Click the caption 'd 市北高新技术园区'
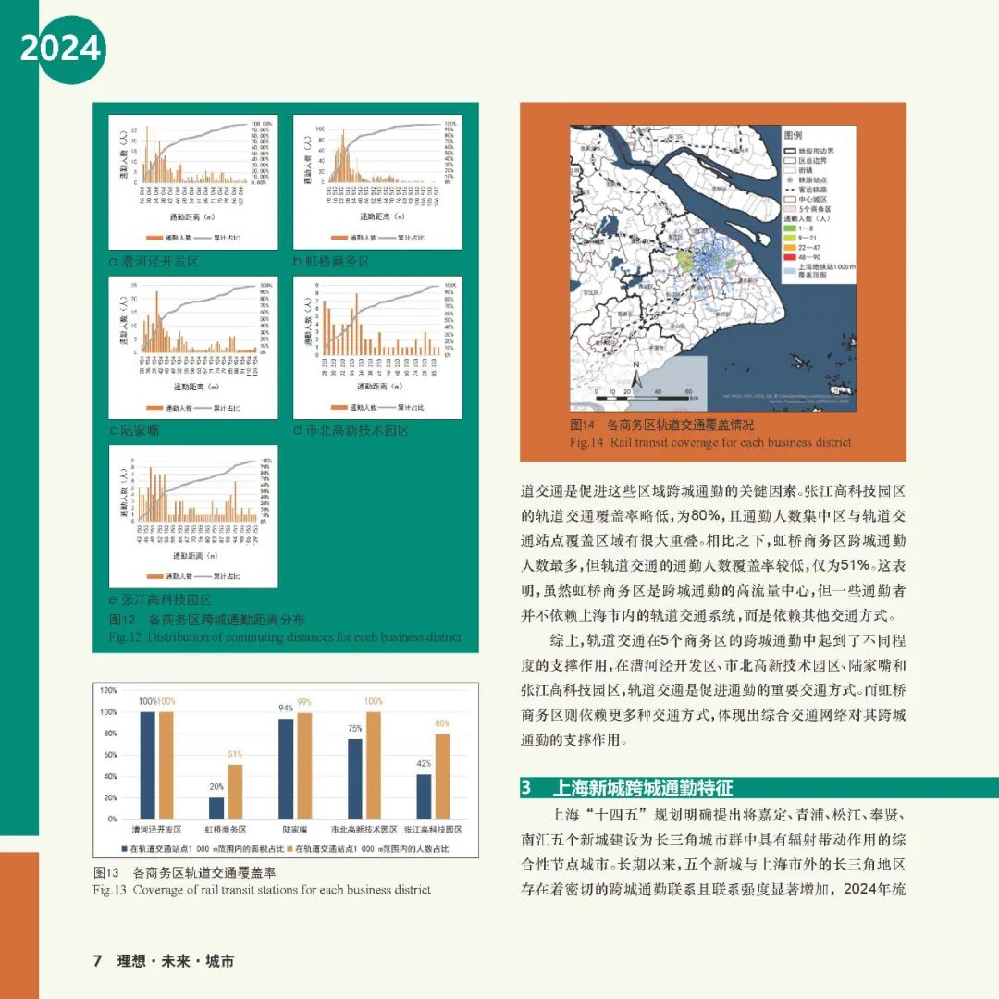The width and height of the screenshot is (999, 999). point(351,431)
